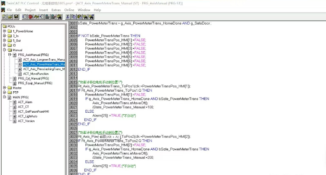326x175 pixels.
Task: Click the document icon of ACT_Version
Action: click(x=15, y=121)
